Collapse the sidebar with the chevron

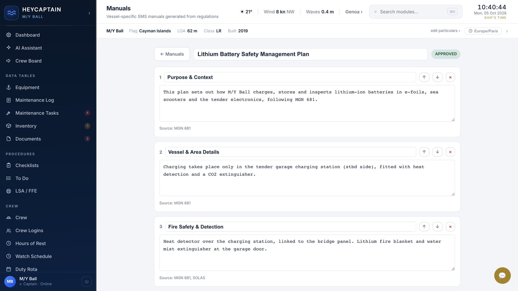(x=89, y=13)
